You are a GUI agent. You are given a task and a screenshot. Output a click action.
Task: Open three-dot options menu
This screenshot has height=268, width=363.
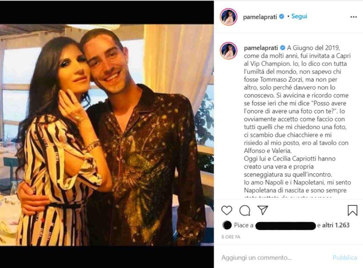[x=353, y=17]
